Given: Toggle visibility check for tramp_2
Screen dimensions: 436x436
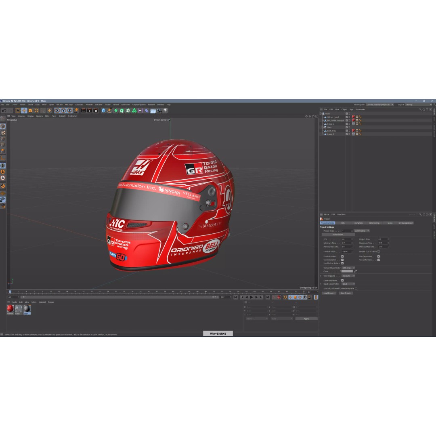Looking at the screenshot, I should 347,124.
